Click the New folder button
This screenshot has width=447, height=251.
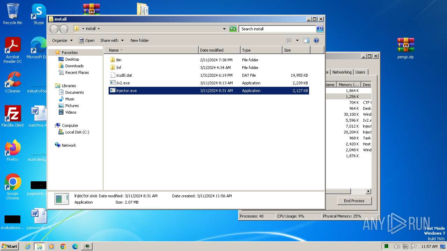140,40
